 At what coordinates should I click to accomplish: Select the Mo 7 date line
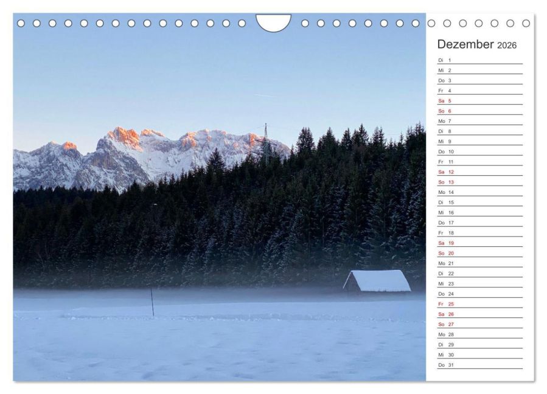point(480,121)
